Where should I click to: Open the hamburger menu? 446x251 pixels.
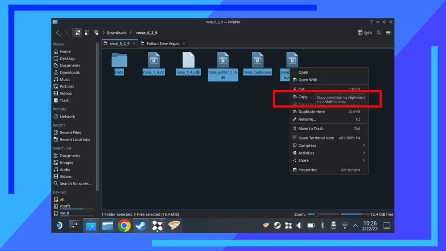(x=388, y=33)
